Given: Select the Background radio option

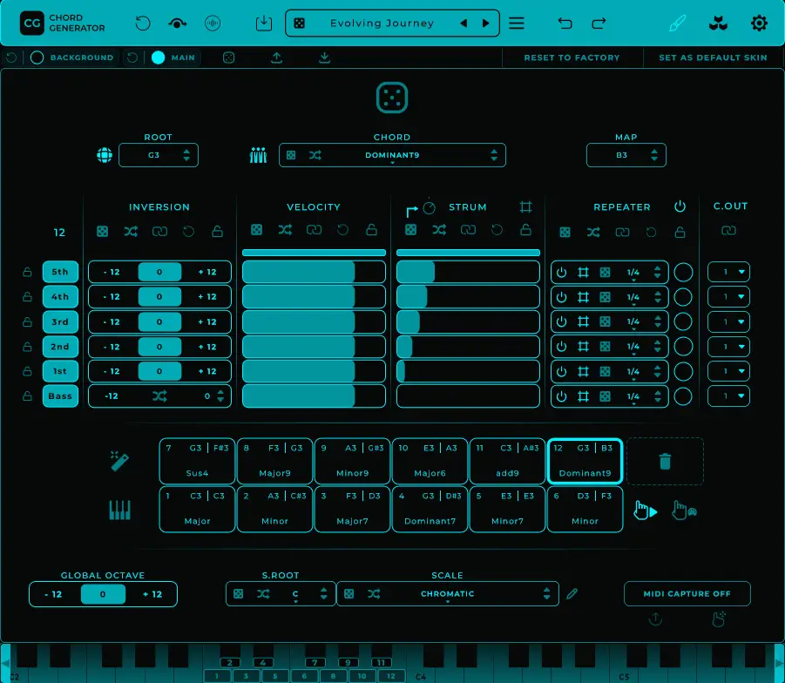Looking at the screenshot, I should point(37,57).
